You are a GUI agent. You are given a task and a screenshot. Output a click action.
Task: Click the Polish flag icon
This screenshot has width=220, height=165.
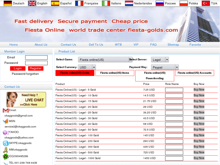tap(184, 3)
